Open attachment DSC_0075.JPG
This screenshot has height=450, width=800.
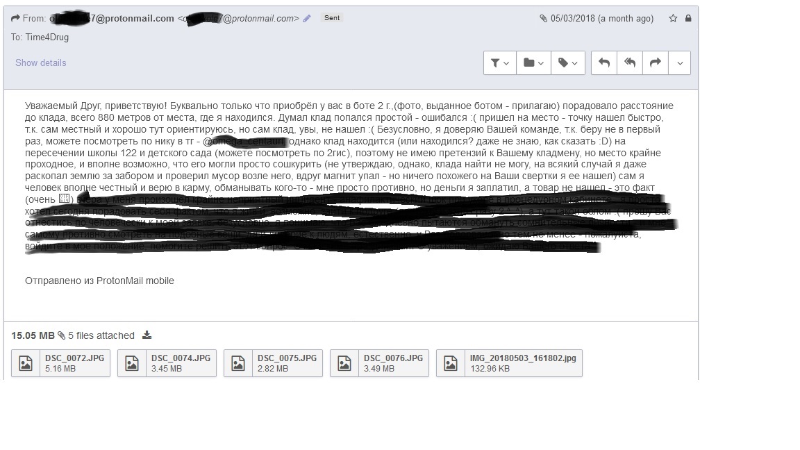273,363
